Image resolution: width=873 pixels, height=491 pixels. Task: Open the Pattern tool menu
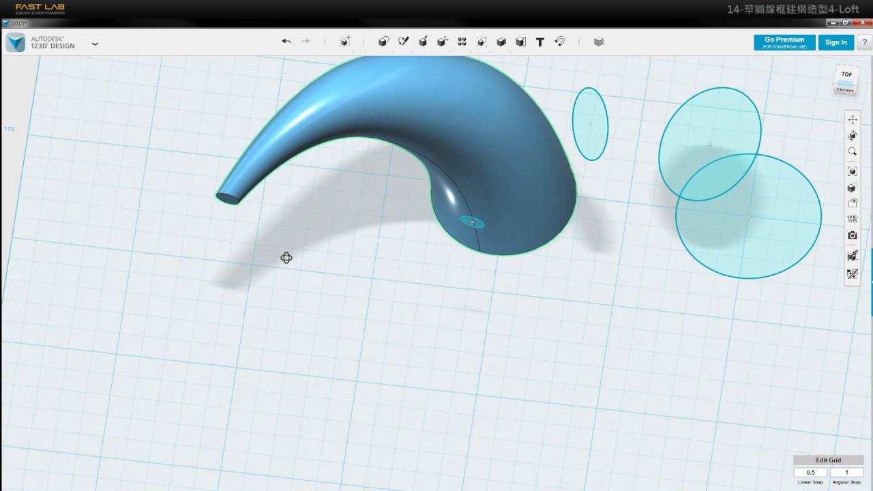(462, 42)
